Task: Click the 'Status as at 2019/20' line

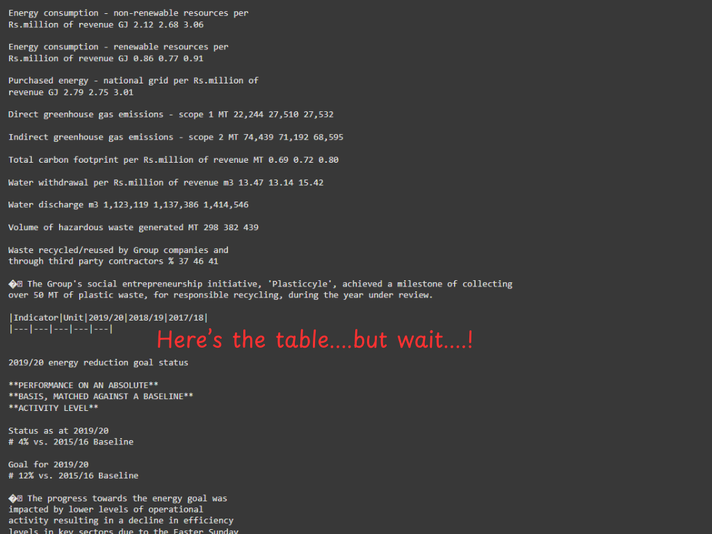Action: coord(58,431)
